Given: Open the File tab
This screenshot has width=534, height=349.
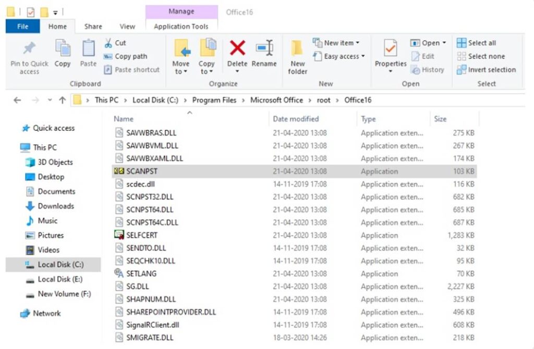Looking at the screenshot, I should tap(23, 27).
